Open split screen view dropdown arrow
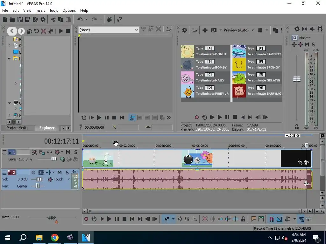Image resolution: width=326 pixels, height=244 pixels. [x=221, y=30]
